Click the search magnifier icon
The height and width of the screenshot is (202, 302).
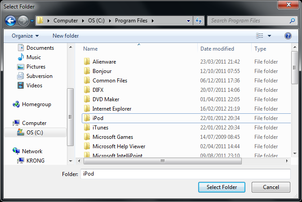click(292, 21)
